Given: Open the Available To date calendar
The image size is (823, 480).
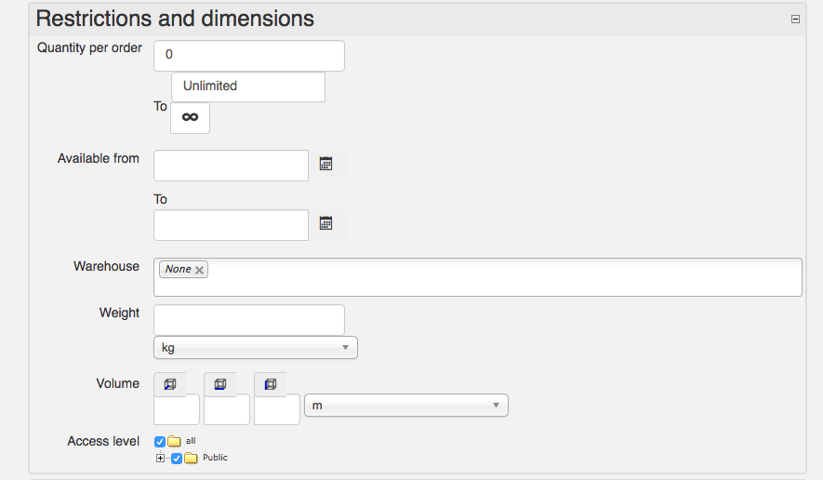Looking at the screenshot, I should (x=325, y=223).
